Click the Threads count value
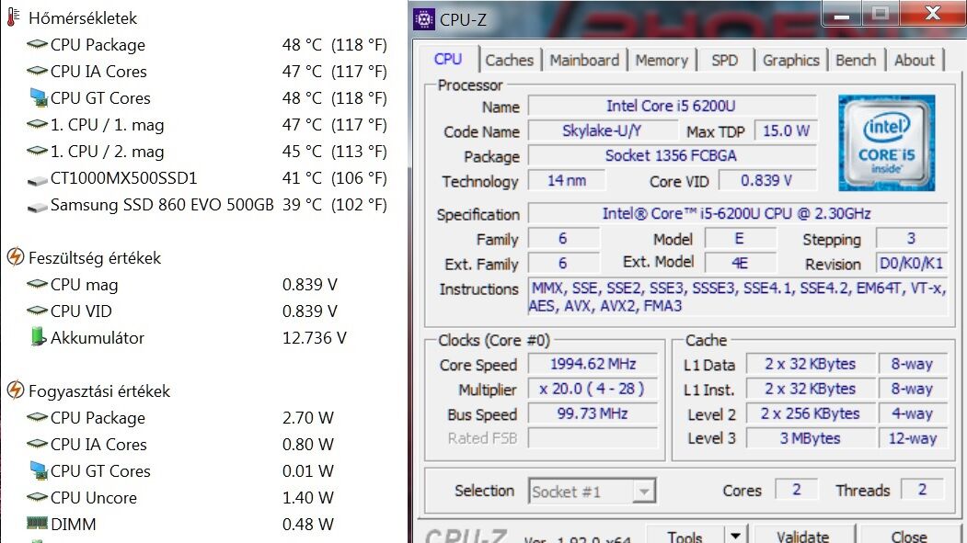Viewport: 967px width, 543px height. 922,490
